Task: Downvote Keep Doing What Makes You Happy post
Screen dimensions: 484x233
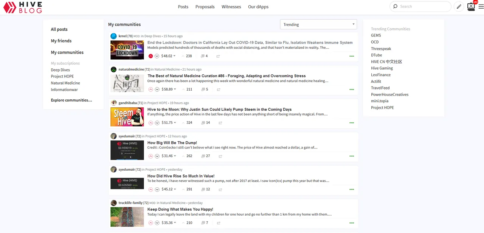Action: pos(157,223)
